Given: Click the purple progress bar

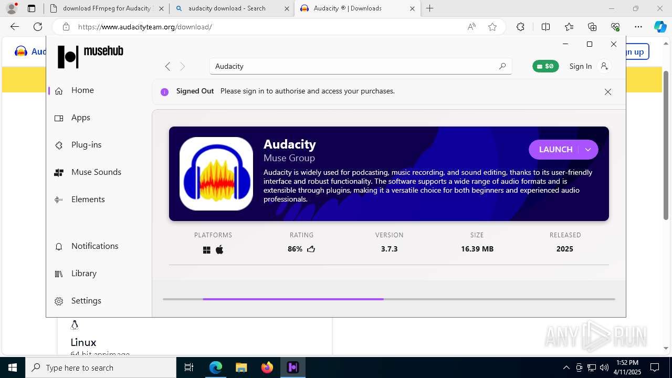Looking at the screenshot, I should (293, 299).
